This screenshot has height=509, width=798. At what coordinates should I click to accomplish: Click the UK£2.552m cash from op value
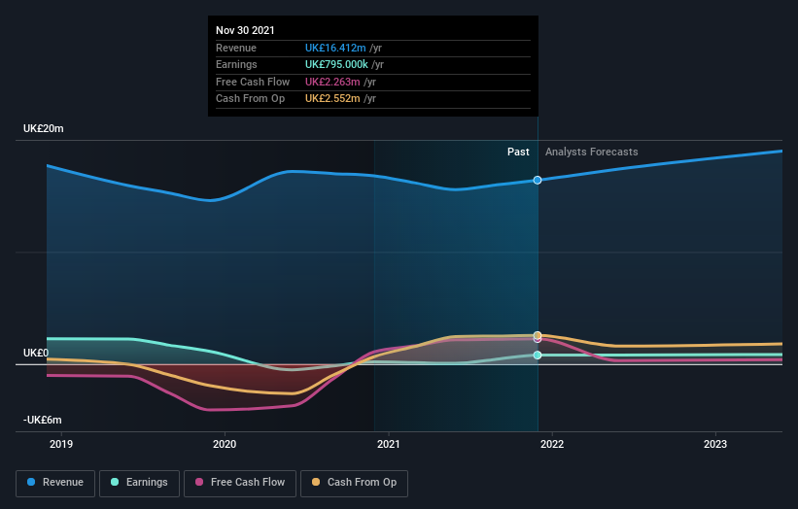[332, 99]
